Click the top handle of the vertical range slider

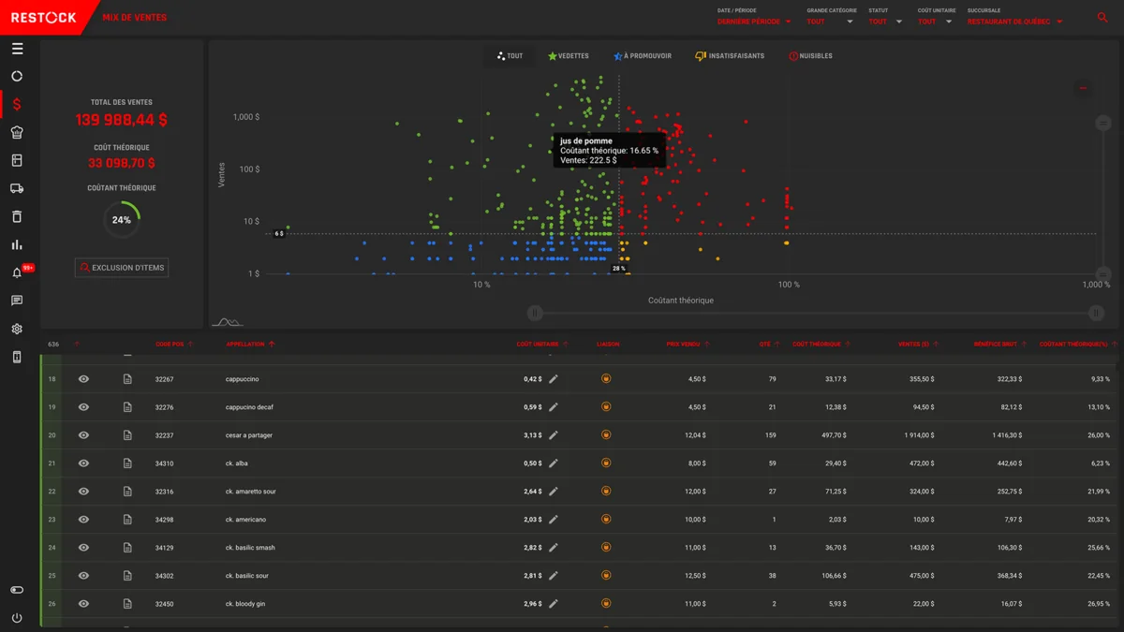1103,123
